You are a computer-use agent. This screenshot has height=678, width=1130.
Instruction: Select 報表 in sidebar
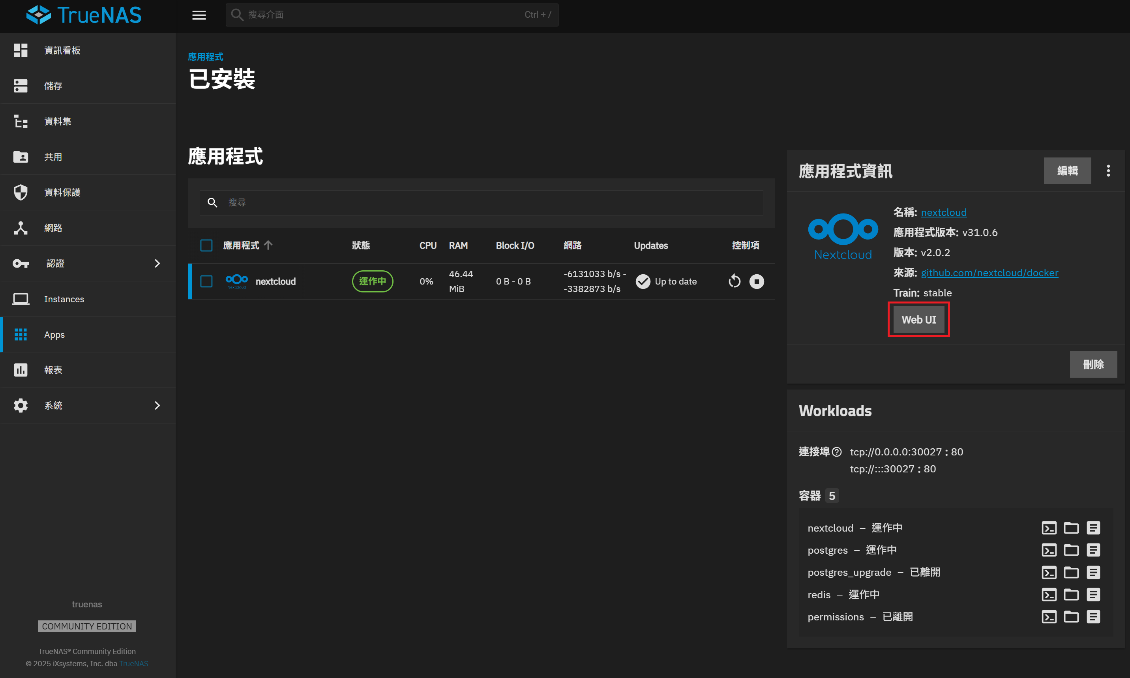88,370
